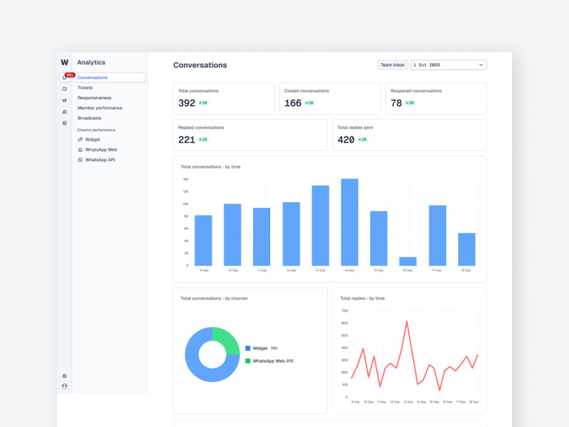Open Tickets analytics section
The height and width of the screenshot is (427, 569).
(85, 88)
